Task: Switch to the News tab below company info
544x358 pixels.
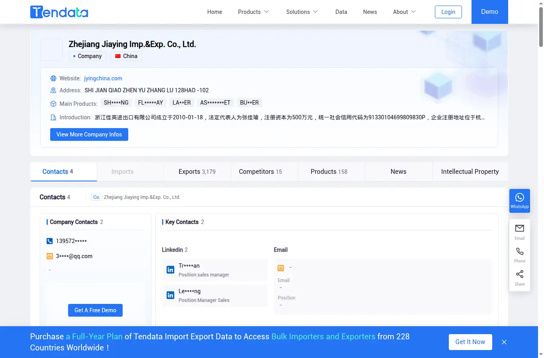Action: coord(399,171)
